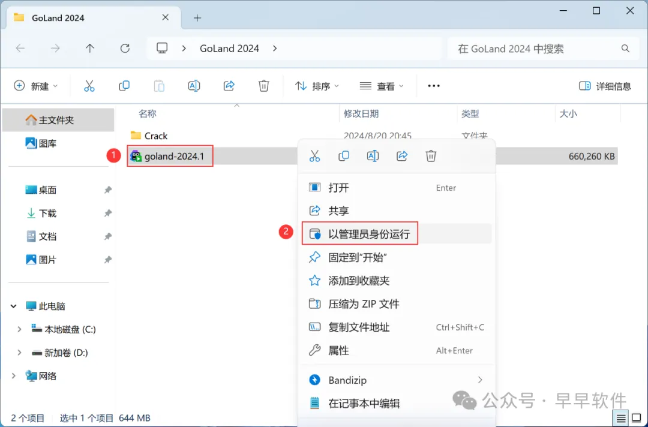648x427 pixels.
Task: Open the 查看 view dropdown
Action: point(382,86)
